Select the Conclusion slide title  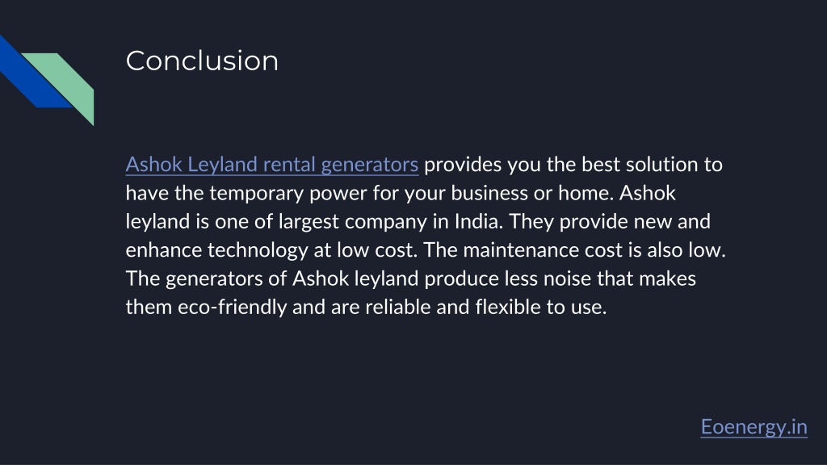click(202, 61)
